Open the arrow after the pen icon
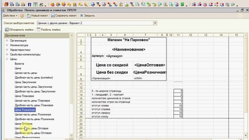The height and width of the screenshot is (140, 249). [45, 5]
